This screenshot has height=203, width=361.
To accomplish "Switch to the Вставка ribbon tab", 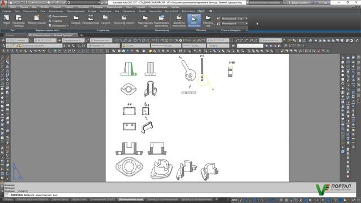I will [92, 11].
